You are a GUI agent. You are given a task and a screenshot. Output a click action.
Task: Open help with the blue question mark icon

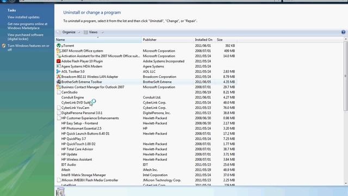point(343,32)
